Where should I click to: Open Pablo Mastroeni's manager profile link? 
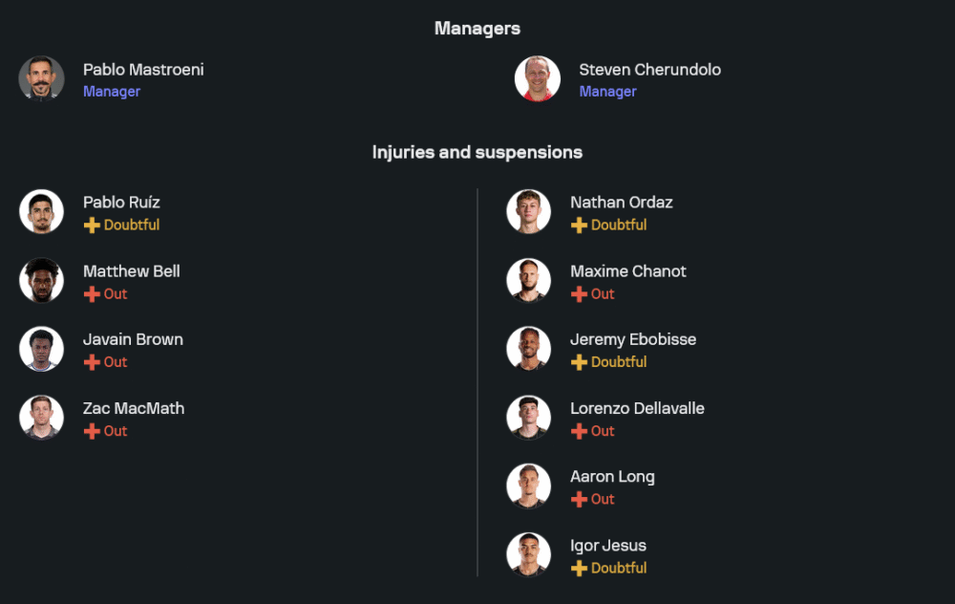point(143,70)
